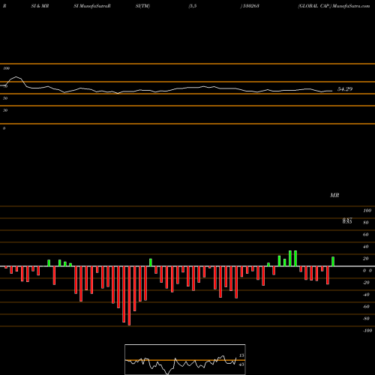Click the SI & MR header text
The height and width of the screenshot is (375, 375).
tap(40, 6)
